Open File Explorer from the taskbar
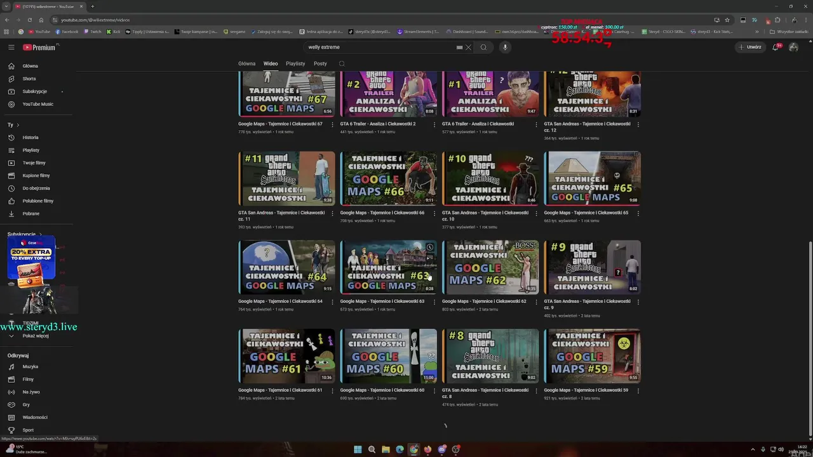This screenshot has height=457, width=813. point(386,449)
